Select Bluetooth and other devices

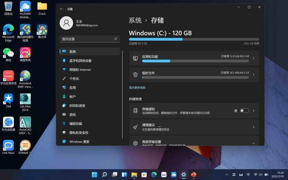90,61
